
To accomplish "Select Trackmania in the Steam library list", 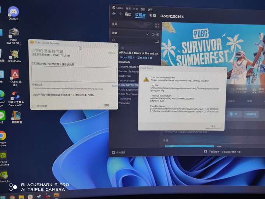I will 125,99.
